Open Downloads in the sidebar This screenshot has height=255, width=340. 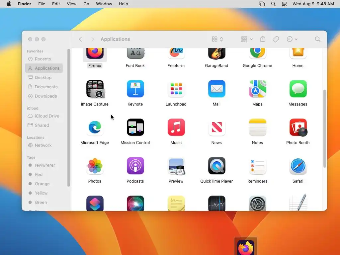point(44,96)
